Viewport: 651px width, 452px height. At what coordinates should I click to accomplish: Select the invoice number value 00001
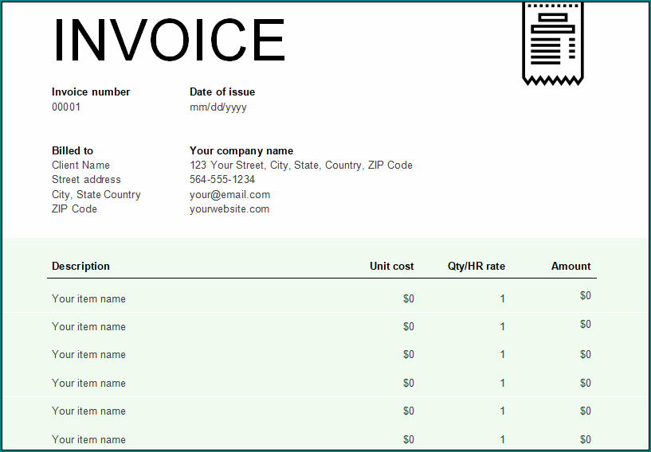point(66,107)
